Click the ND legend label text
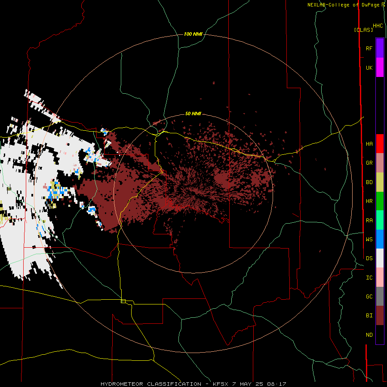The height and width of the screenshot is (387, 387). tap(369, 335)
